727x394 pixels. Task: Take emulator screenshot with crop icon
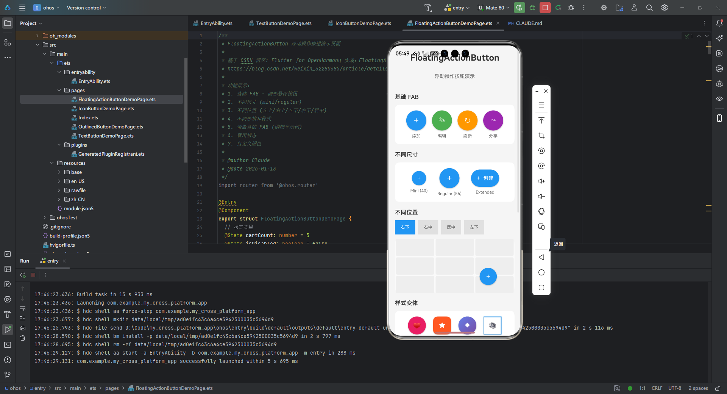[x=541, y=136]
